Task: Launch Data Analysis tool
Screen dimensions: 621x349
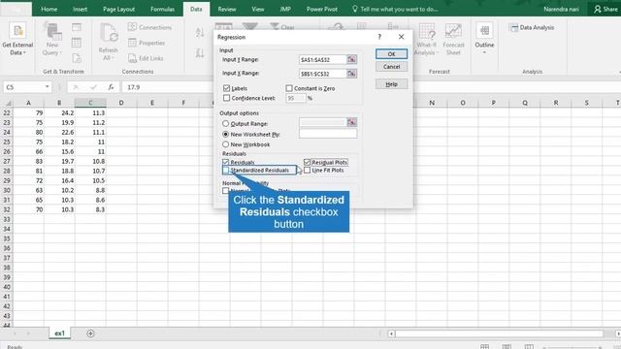Action: (x=532, y=27)
